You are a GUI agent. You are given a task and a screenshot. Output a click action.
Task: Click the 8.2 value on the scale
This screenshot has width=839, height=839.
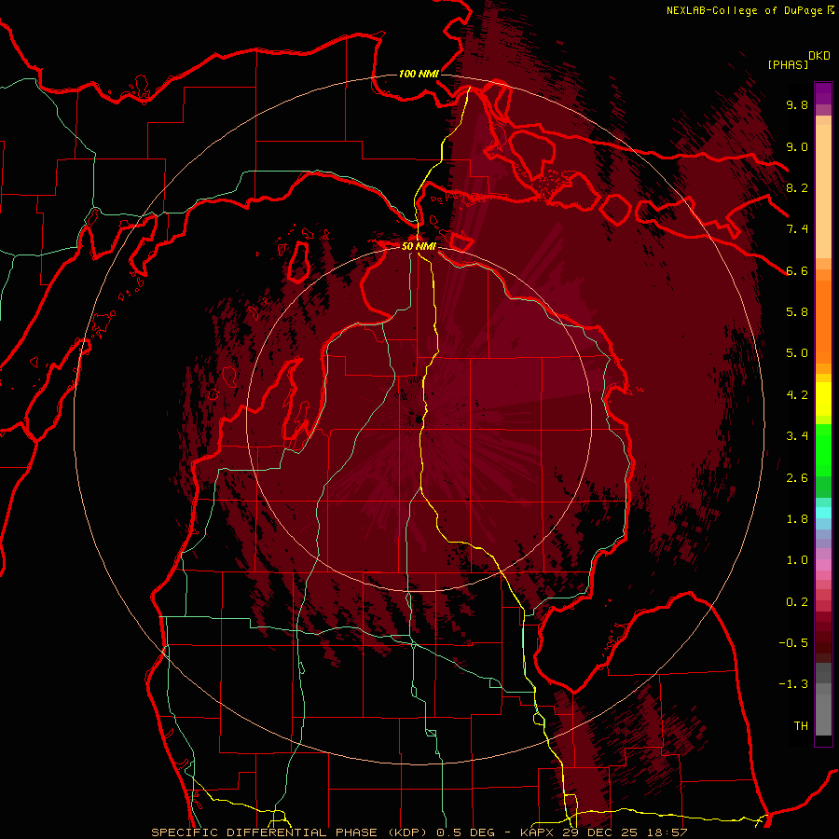click(797, 187)
